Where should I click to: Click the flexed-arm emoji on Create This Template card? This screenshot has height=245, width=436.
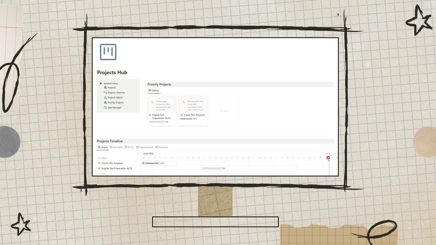point(184,102)
